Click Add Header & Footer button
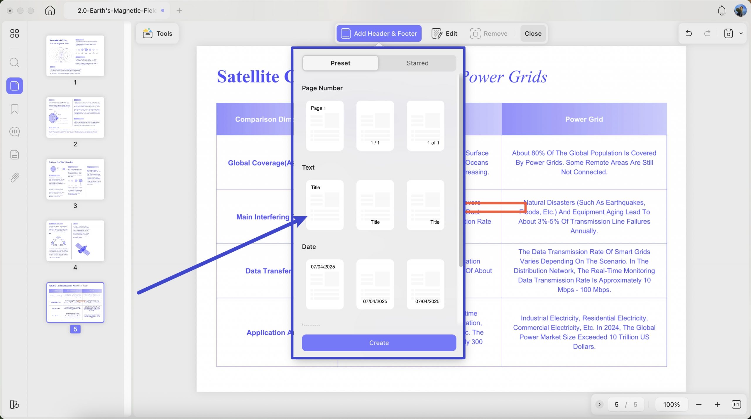Viewport: 751px width, 419px height. (x=379, y=33)
